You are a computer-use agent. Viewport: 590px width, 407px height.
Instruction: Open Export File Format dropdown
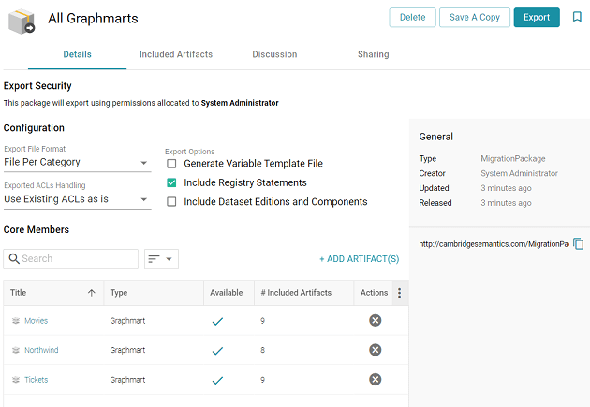coord(77,163)
